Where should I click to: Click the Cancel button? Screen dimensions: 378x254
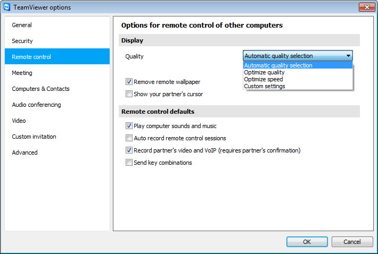pos(352,242)
